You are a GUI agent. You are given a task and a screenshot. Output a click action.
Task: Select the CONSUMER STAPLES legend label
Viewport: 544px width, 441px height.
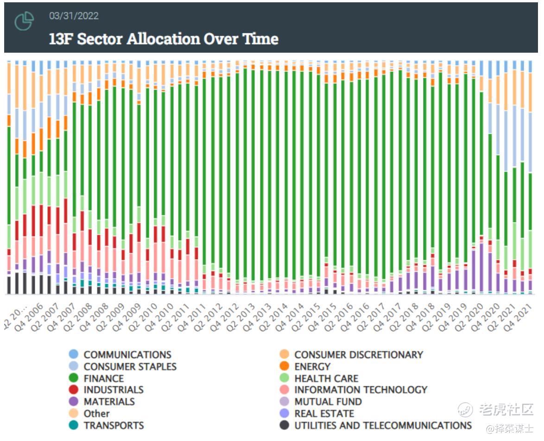coord(130,366)
